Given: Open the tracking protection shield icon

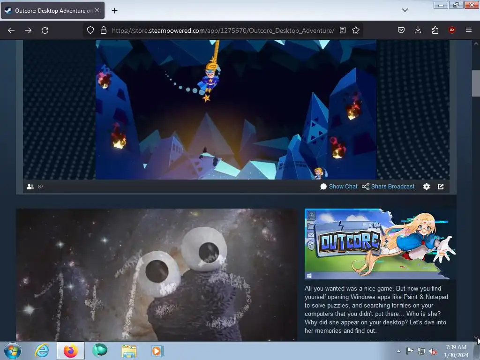Looking at the screenshot, I should pyautogui.click(x=90, y=30).
